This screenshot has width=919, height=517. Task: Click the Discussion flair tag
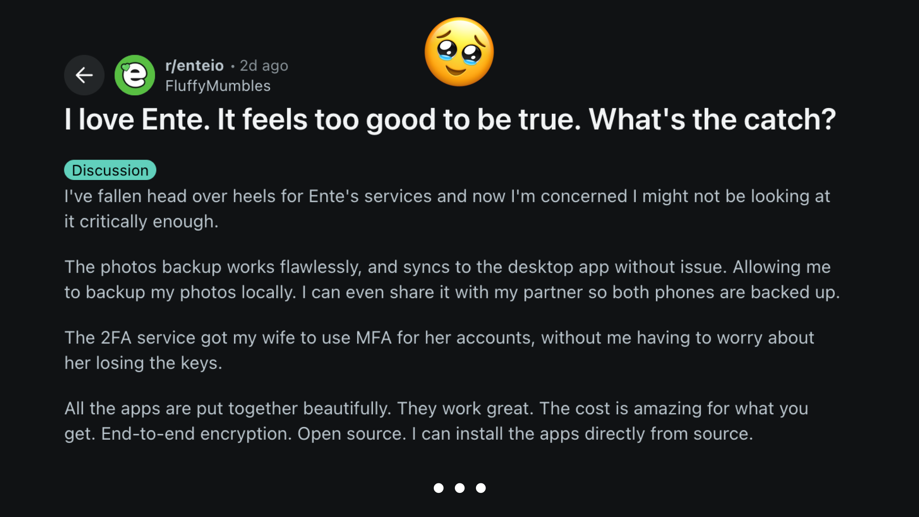tap(110, 170)
